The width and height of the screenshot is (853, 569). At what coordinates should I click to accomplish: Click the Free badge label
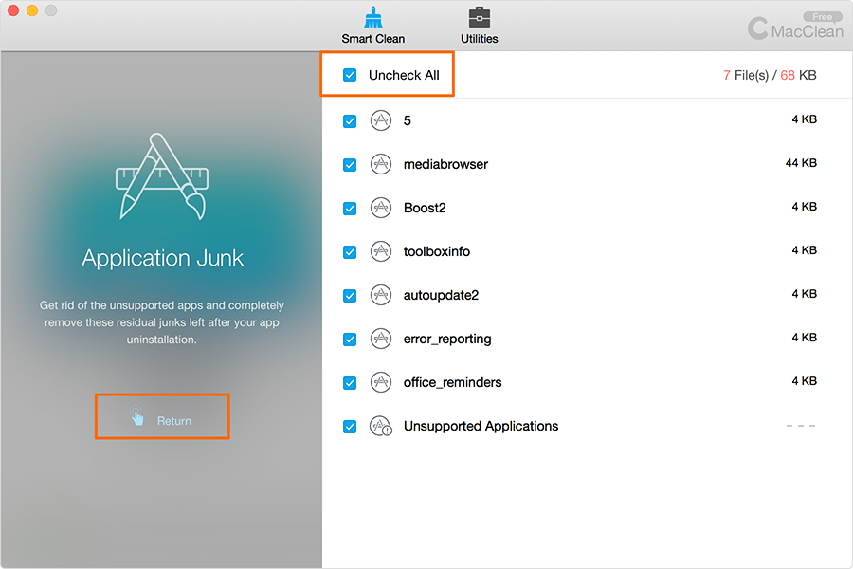coord(822,16)
